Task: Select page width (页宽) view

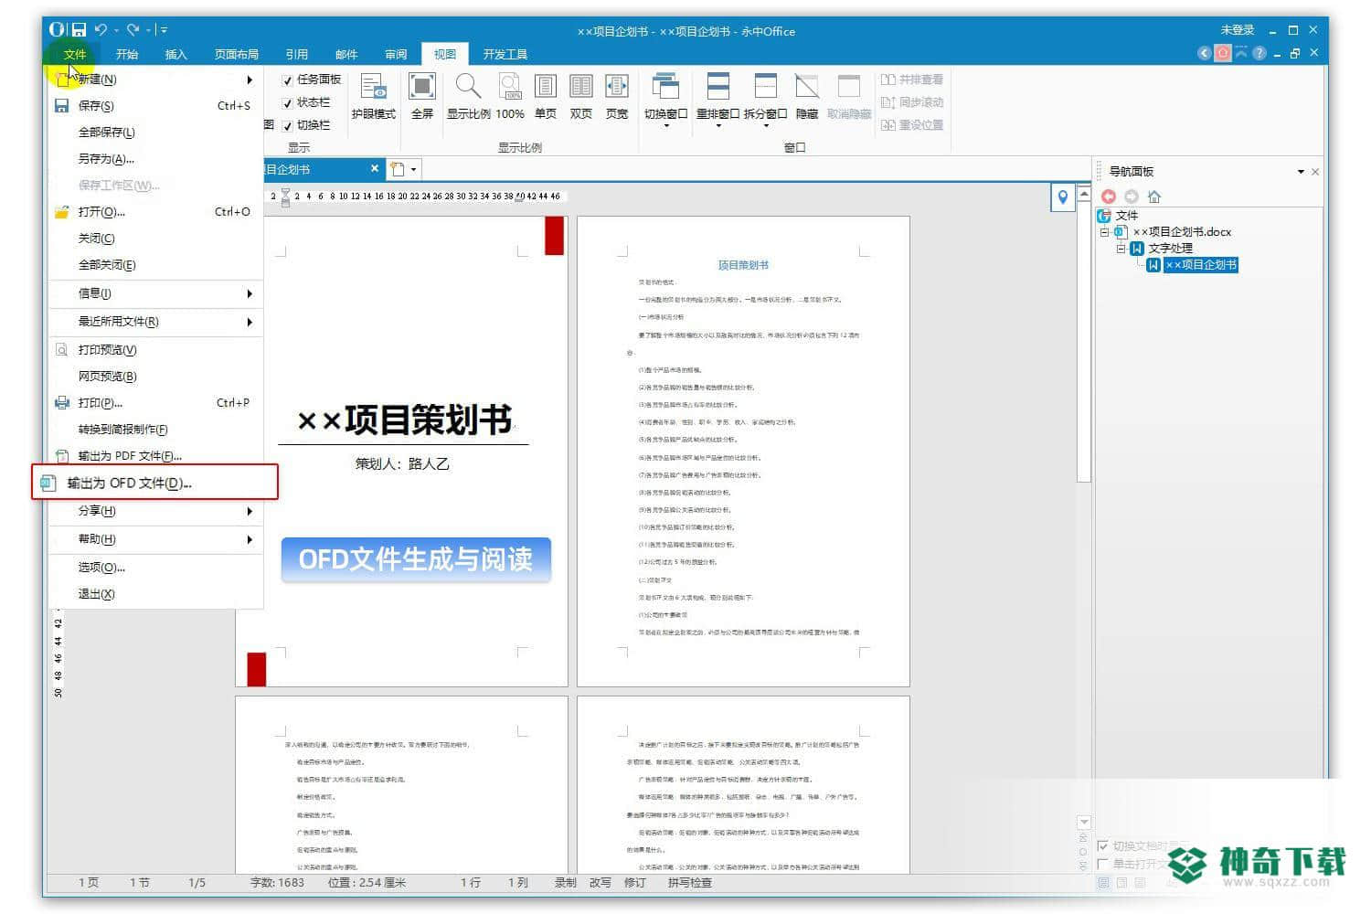Action: pos(617,97)
